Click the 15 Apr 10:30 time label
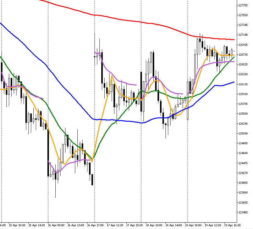253x229 pixels. point(17,225)
